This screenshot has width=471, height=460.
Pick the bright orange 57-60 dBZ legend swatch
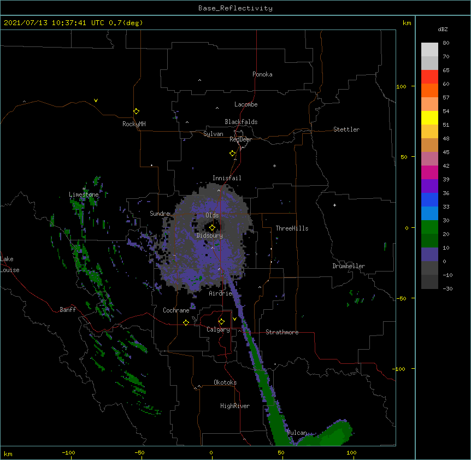[429, 90]
